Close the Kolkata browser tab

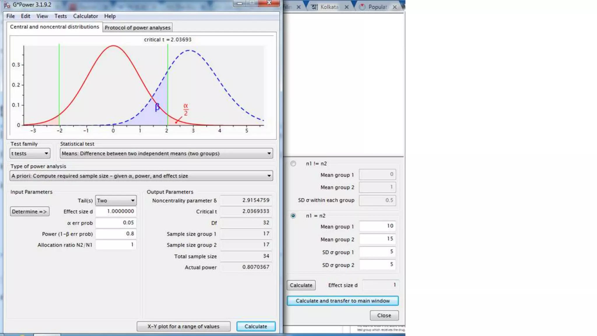347,7
